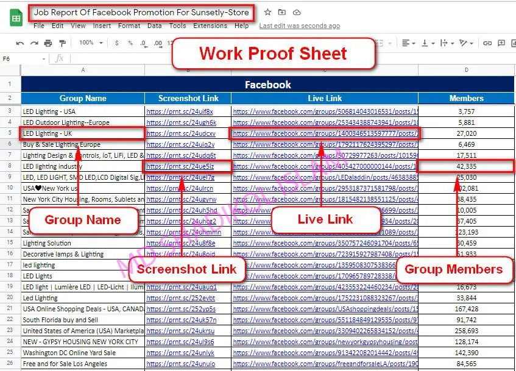Open the text wrapping dropdown
The height and width of the screenshot is (371, 516).
(x=447, y=43)
